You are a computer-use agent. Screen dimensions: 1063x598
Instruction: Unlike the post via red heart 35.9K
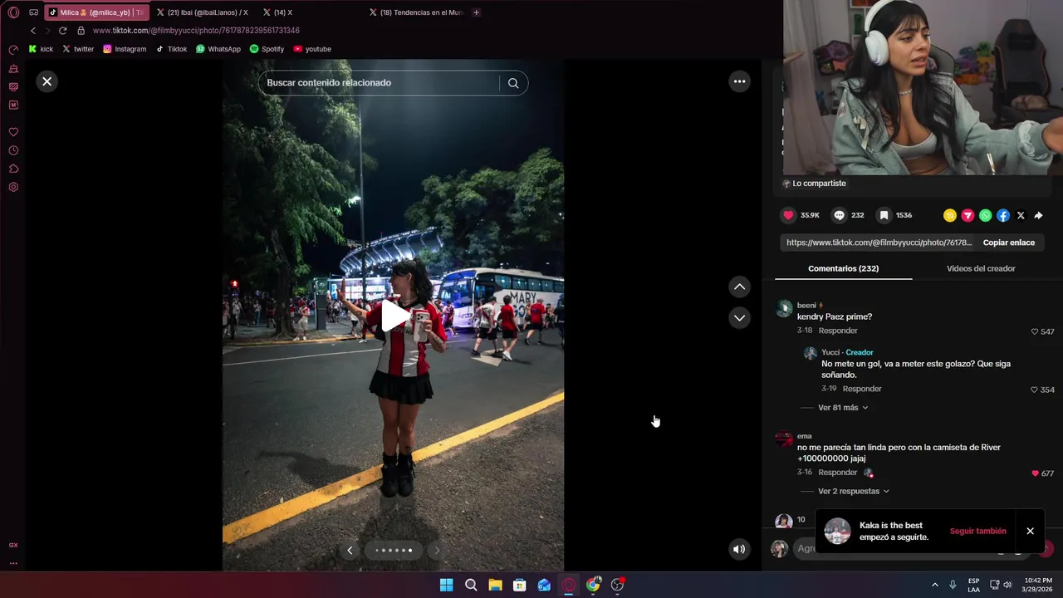788,215
